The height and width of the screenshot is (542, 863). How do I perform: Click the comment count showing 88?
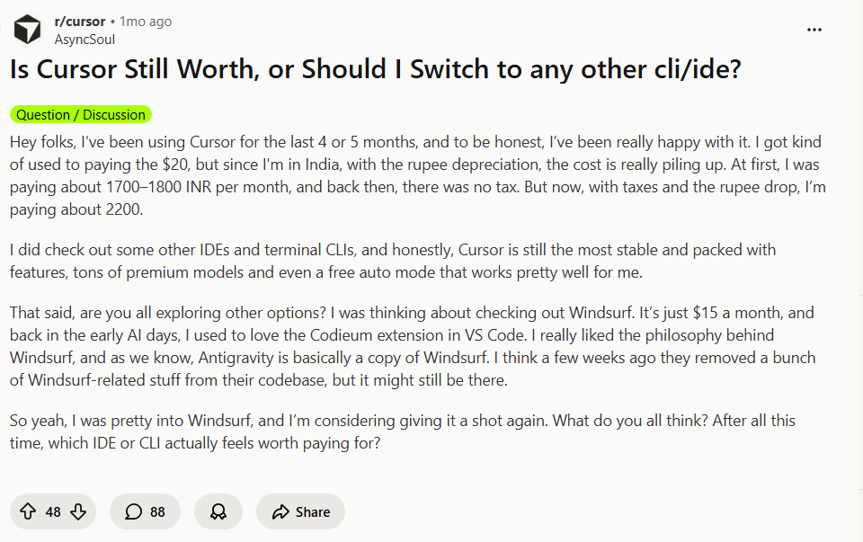(x=157, y=511)
